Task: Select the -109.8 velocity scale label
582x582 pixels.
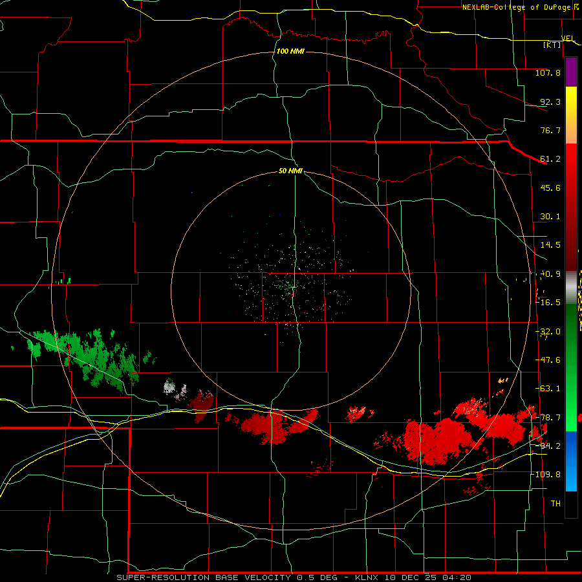Action: pos(546,475)
